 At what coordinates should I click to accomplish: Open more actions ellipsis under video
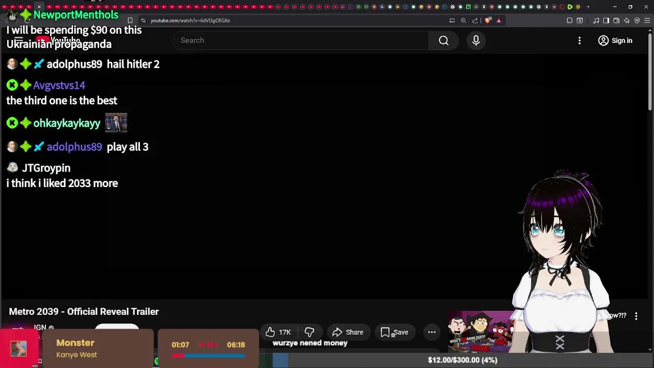click(x=432, y=332)
